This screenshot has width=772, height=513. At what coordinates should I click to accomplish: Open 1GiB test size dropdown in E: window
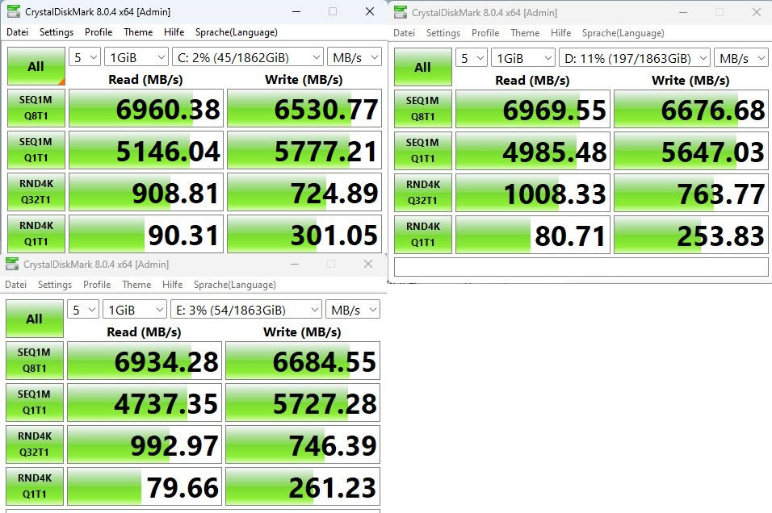[x=135, y=310]
